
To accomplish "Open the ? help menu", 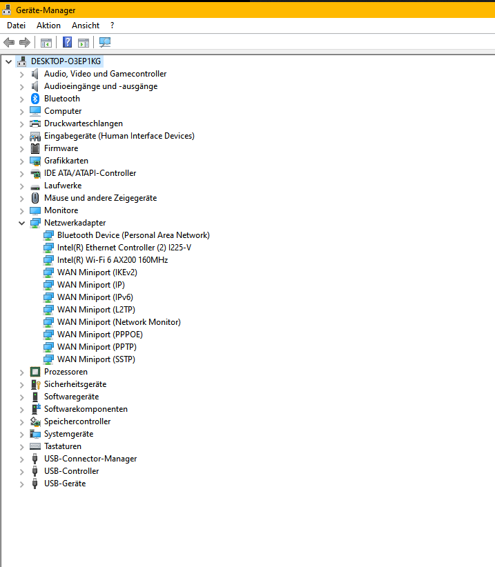I will point(112,26).
